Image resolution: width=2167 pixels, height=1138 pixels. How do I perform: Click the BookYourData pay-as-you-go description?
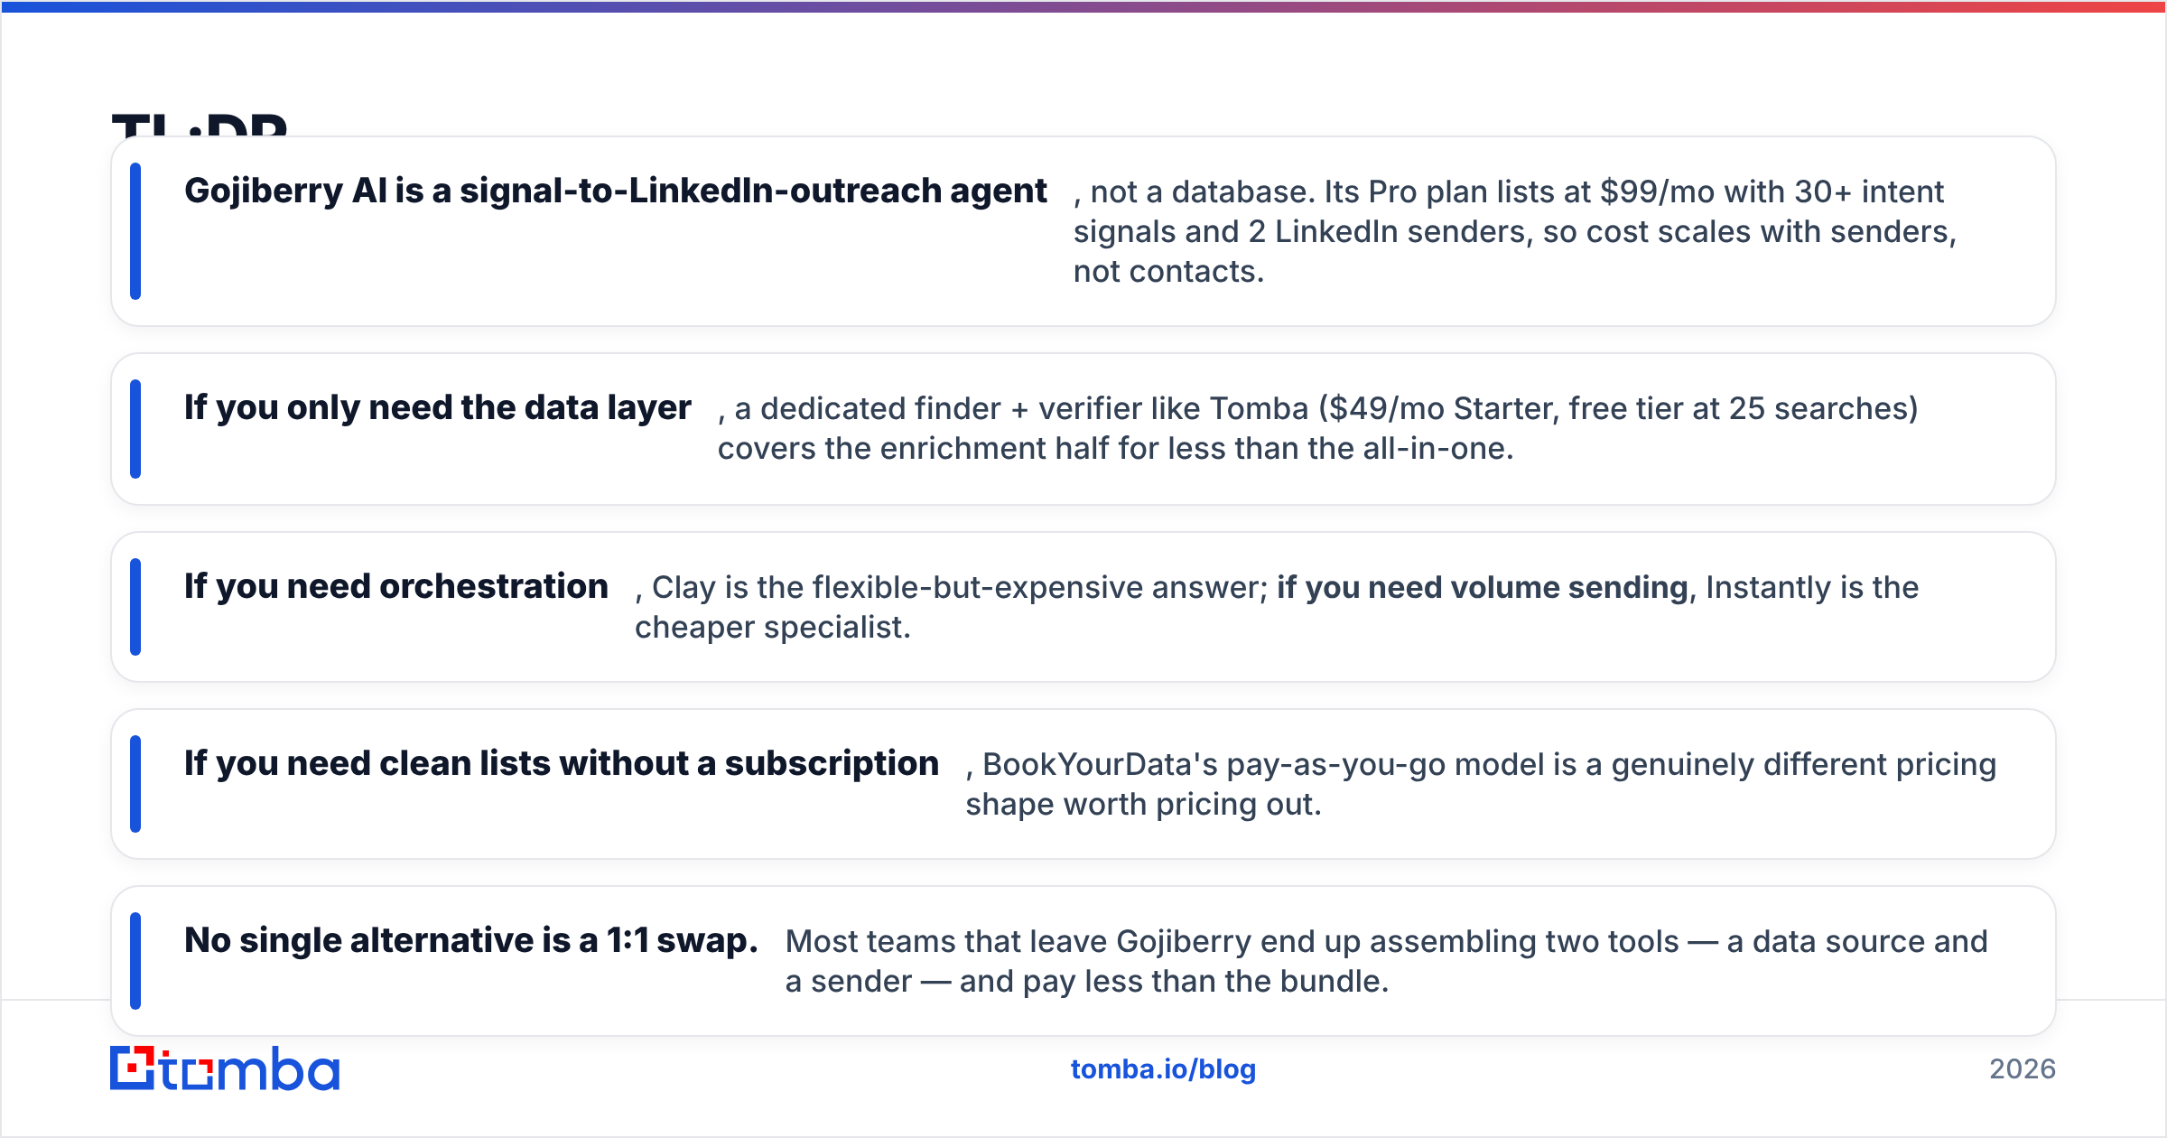[x=1481, y=784]
